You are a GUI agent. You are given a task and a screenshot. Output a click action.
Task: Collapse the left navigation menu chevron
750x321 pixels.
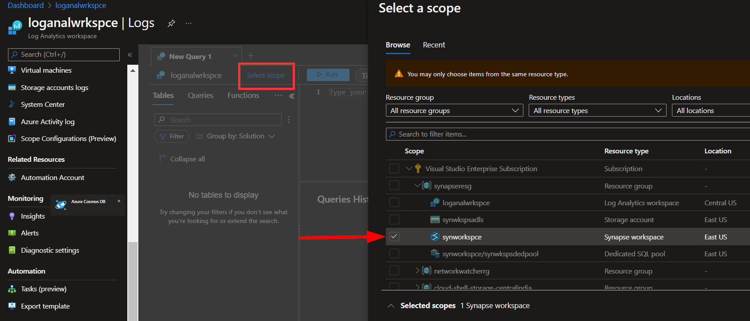130,55
